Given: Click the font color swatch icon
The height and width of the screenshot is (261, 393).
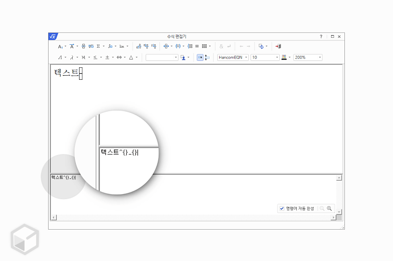Looking at the screenshot, I should click(284, 58).
